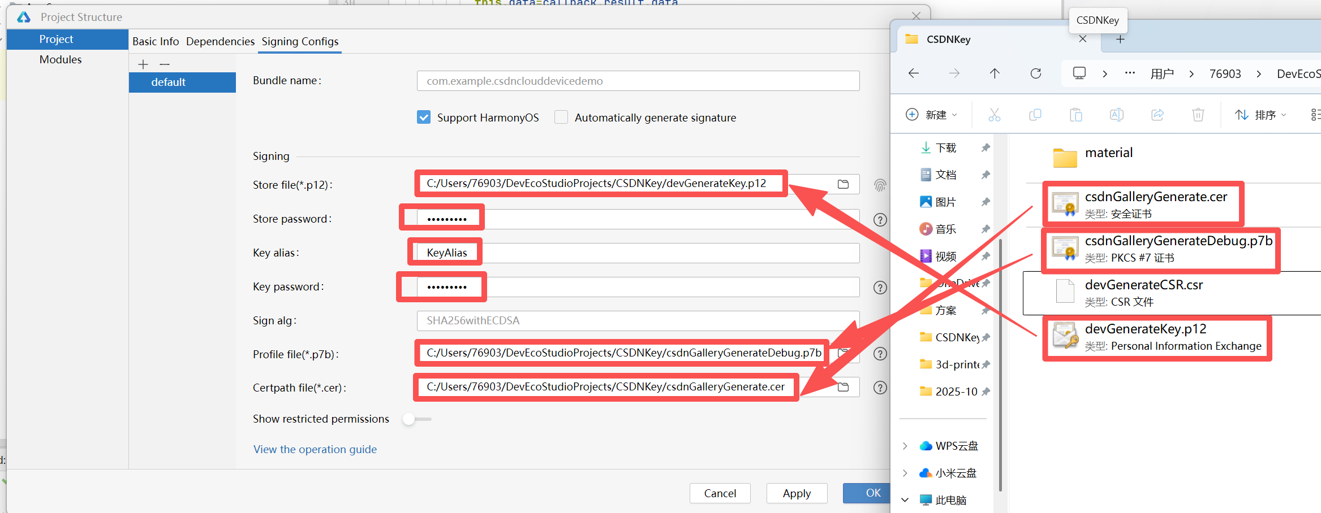Click the This PC monitor icon in address bar
This screenshot has width=1321, height=513.
[x=1079, y=73]
